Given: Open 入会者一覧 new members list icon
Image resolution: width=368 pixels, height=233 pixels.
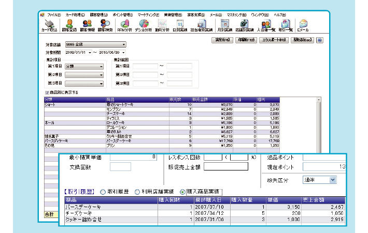Looking at the screenshot, I should click(266, 25).
